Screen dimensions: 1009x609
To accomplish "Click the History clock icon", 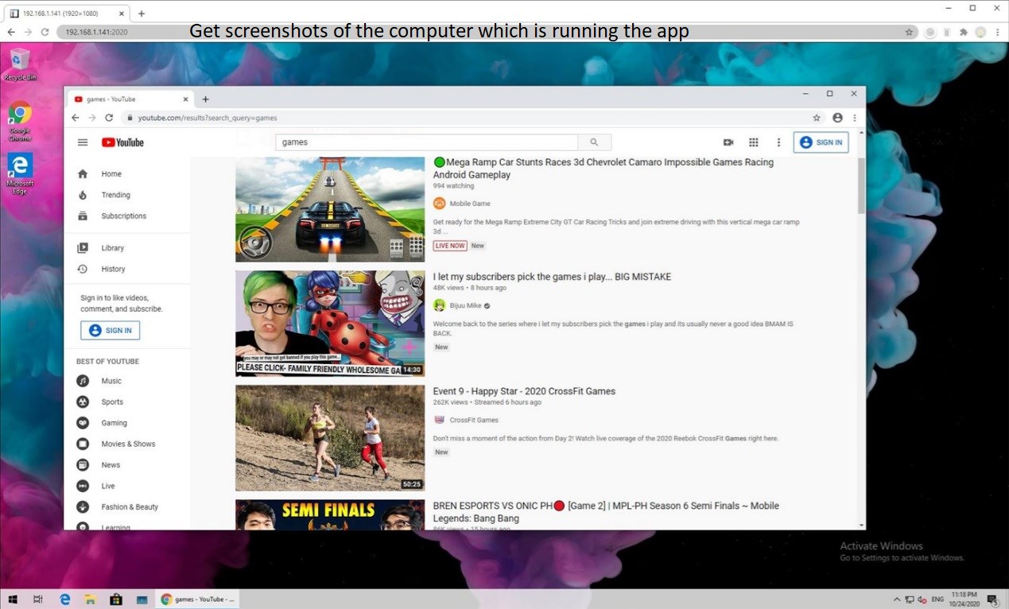I will click(x=83, y=269).
